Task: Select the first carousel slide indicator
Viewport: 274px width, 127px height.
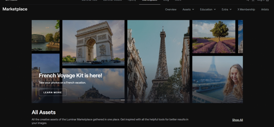Action: tap(111, 100)
